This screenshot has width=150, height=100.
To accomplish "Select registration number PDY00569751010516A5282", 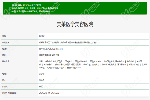I will pyautogui.click(x=51, y=49).
